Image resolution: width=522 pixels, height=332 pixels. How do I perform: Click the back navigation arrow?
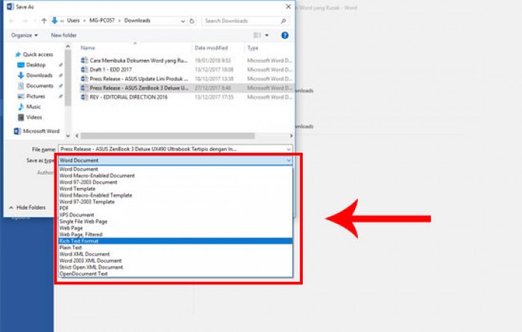[12, 21]
